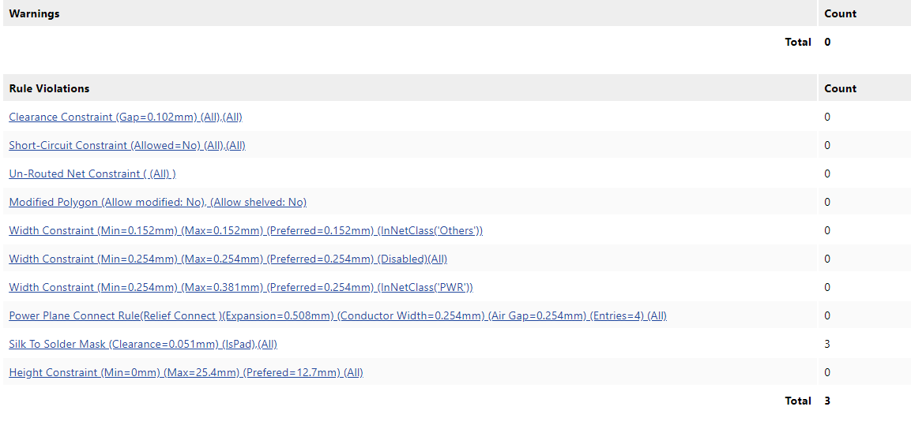Click the Count header in Rule Violations table
Screen dimensions: 911x429
pyautogui.click(x=840, y=88)
